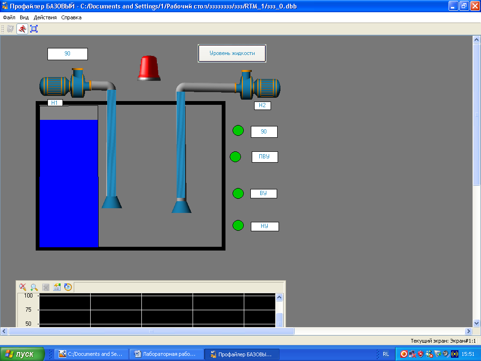Screen dimensions: 481x361
Task: Click the clock time-range icon in trend toolbar
Action: [x=68, y=287]
